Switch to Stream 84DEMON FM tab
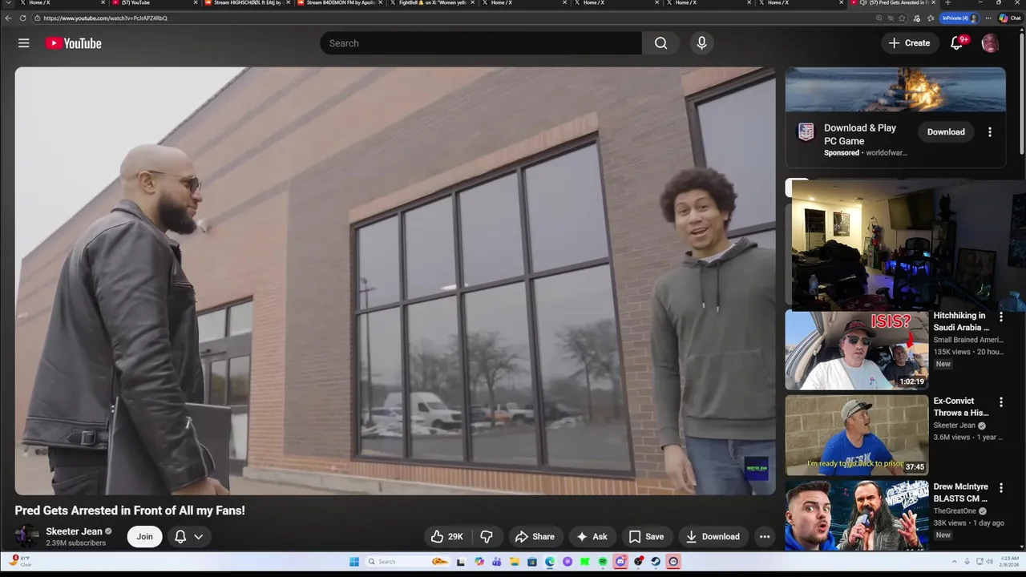The image size is (1026, 577). (x=340, y=3)
